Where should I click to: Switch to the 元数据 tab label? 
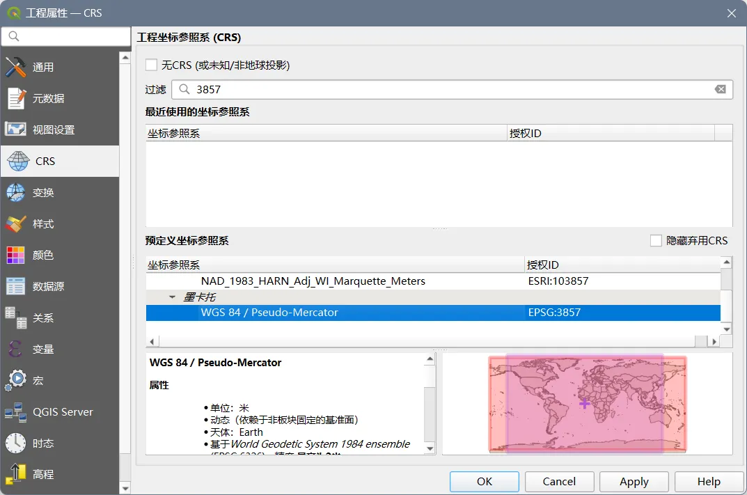coord(48,98)
